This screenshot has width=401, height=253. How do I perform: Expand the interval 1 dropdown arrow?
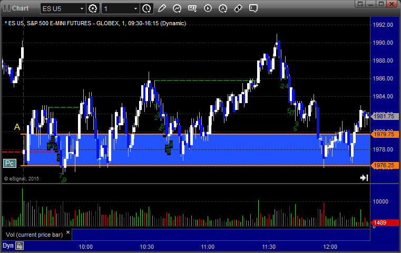coord(135,9)
